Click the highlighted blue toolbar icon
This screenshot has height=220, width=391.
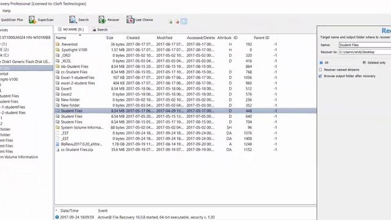(x=184, y=21)
